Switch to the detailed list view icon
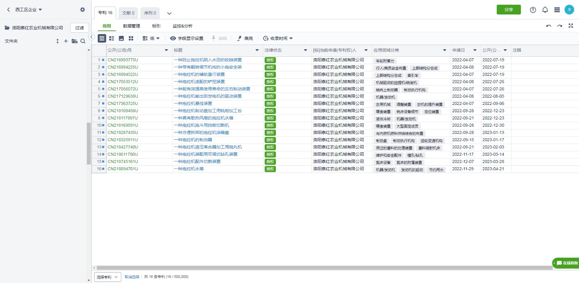This screenshot has height=283, width=579. [111, 38]
